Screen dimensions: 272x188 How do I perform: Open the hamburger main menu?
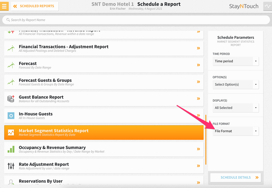[4, 6]
